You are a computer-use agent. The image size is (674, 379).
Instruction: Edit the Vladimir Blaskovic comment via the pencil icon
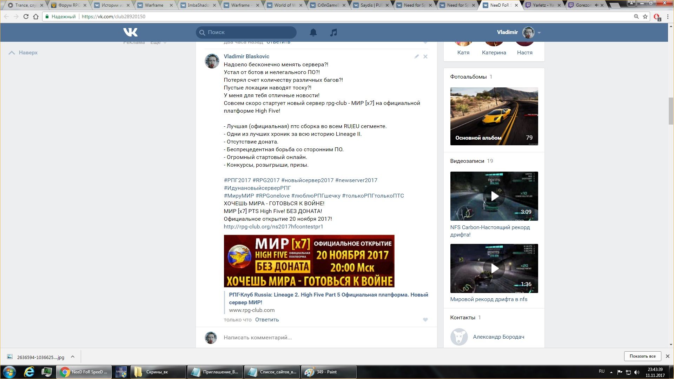tap(416, 56)
